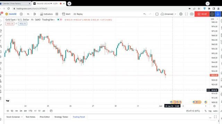Take a chart snapshot with camera
Screen dimensions: 222x124
(x=192, y=14)
